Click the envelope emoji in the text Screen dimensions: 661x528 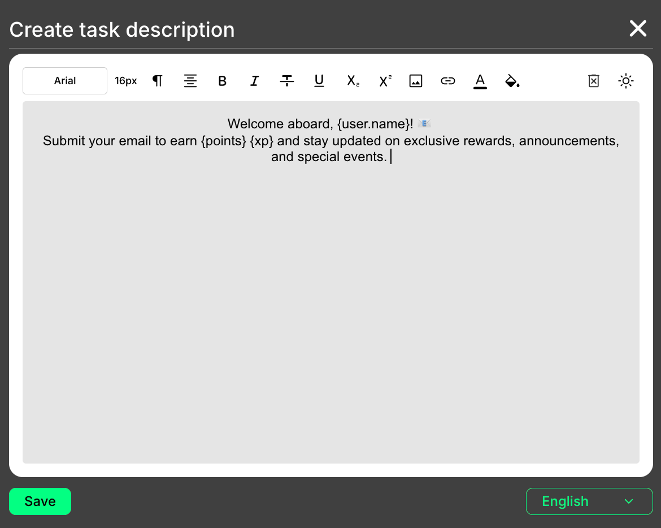424,124
